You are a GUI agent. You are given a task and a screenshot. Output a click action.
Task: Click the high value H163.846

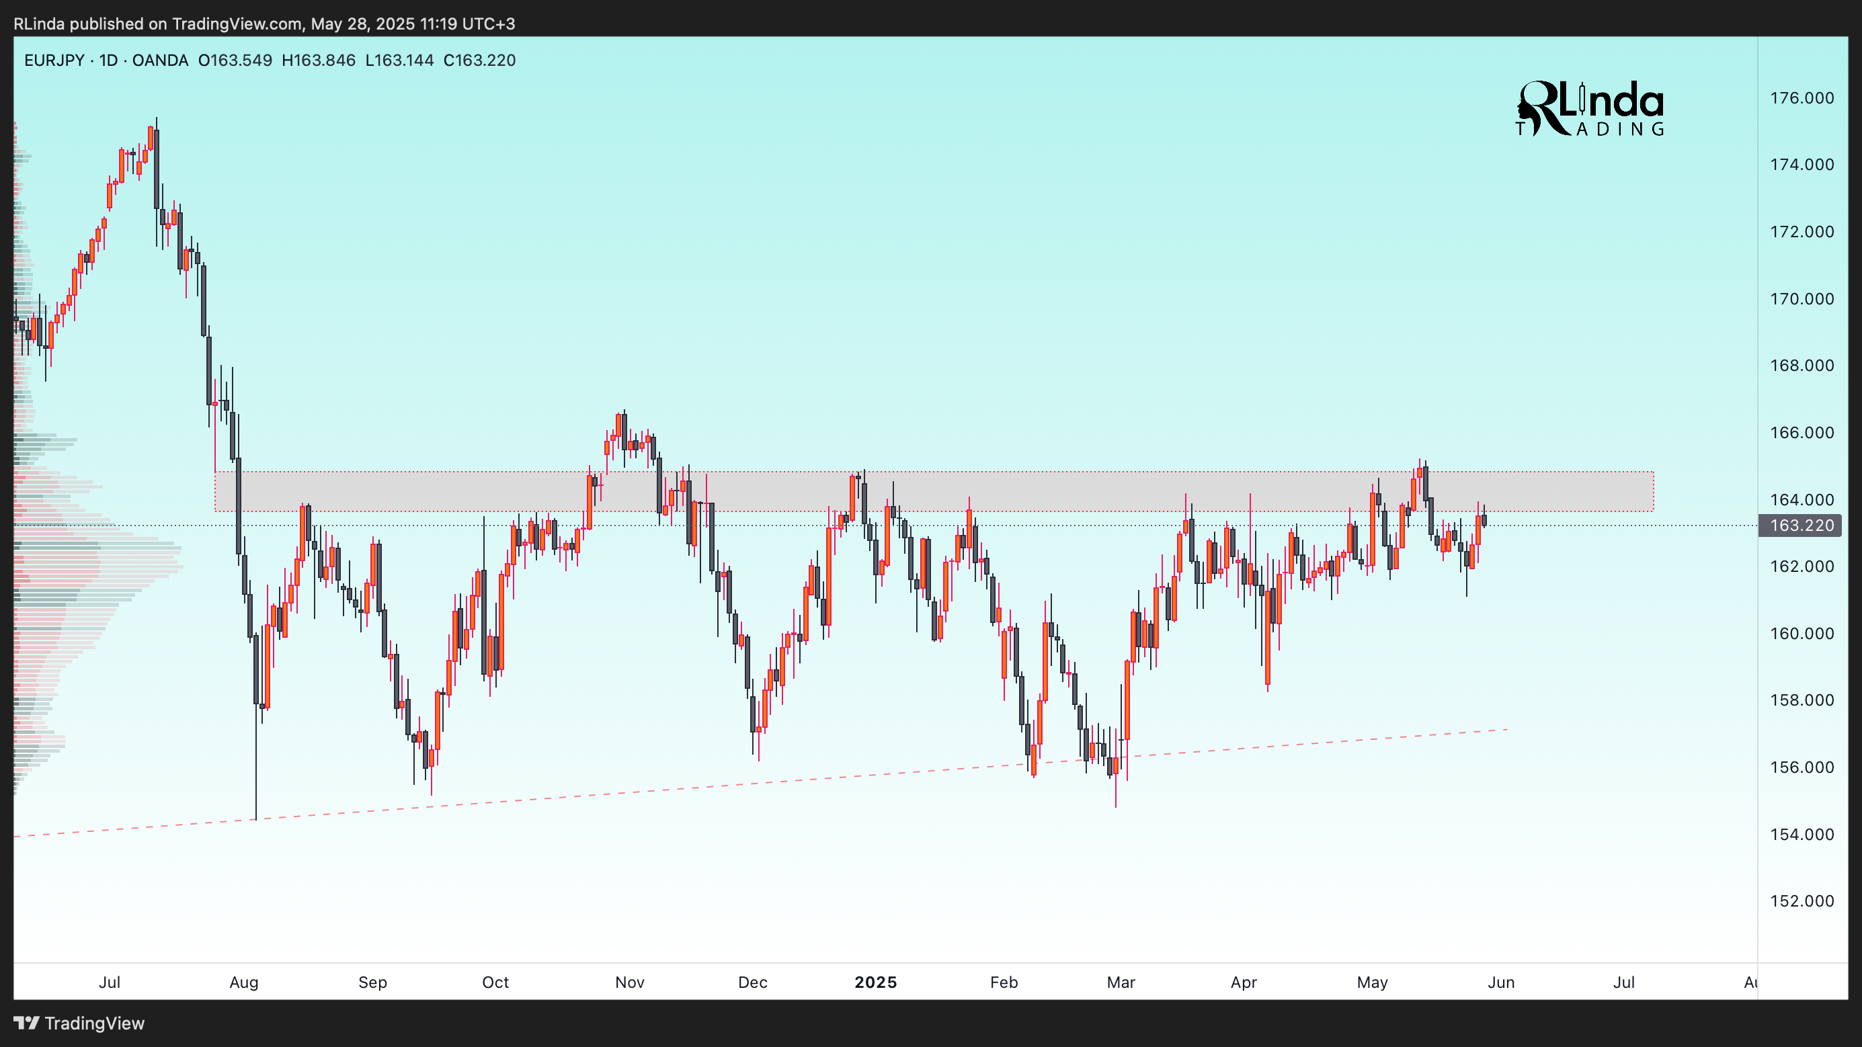click(x=319, y=60)
